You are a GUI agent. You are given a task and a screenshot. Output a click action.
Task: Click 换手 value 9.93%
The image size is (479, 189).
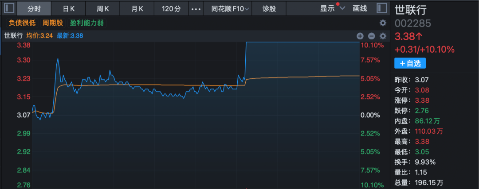[x=425, y=162]
